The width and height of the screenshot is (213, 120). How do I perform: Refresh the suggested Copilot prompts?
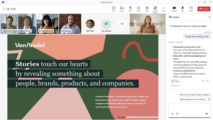click(x=209, y=99)
